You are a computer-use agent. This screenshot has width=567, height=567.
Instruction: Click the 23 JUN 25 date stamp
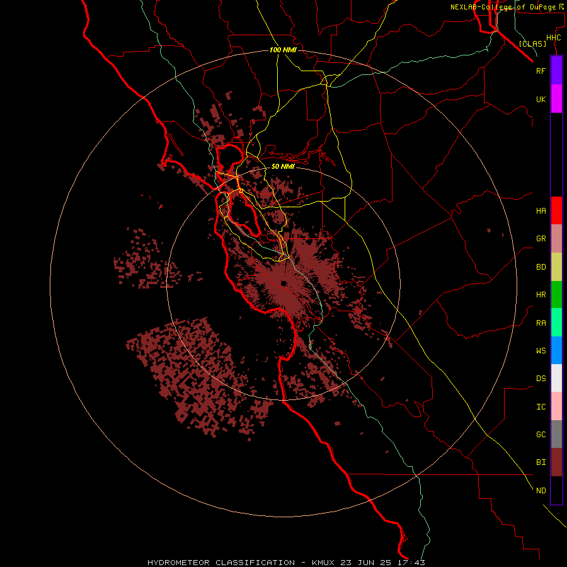pyautogui.click(x=365, y=563)
